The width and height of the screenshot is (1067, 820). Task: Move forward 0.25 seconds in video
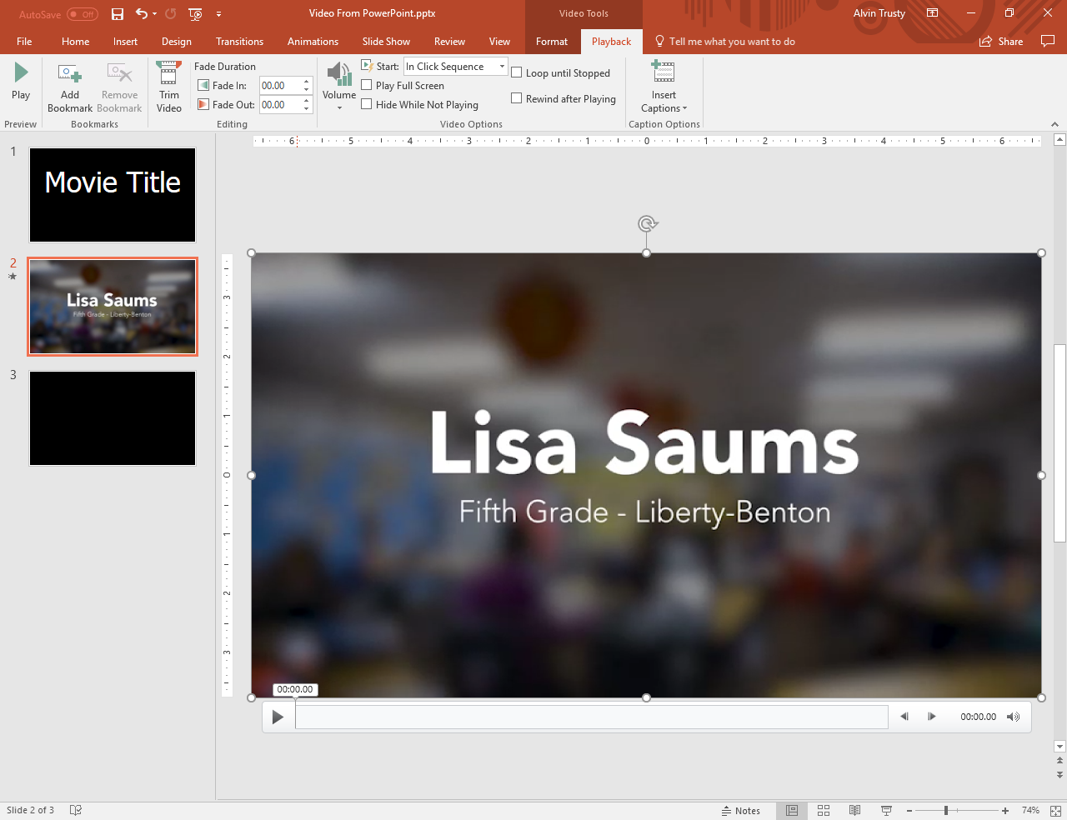(x=931, y=717)
